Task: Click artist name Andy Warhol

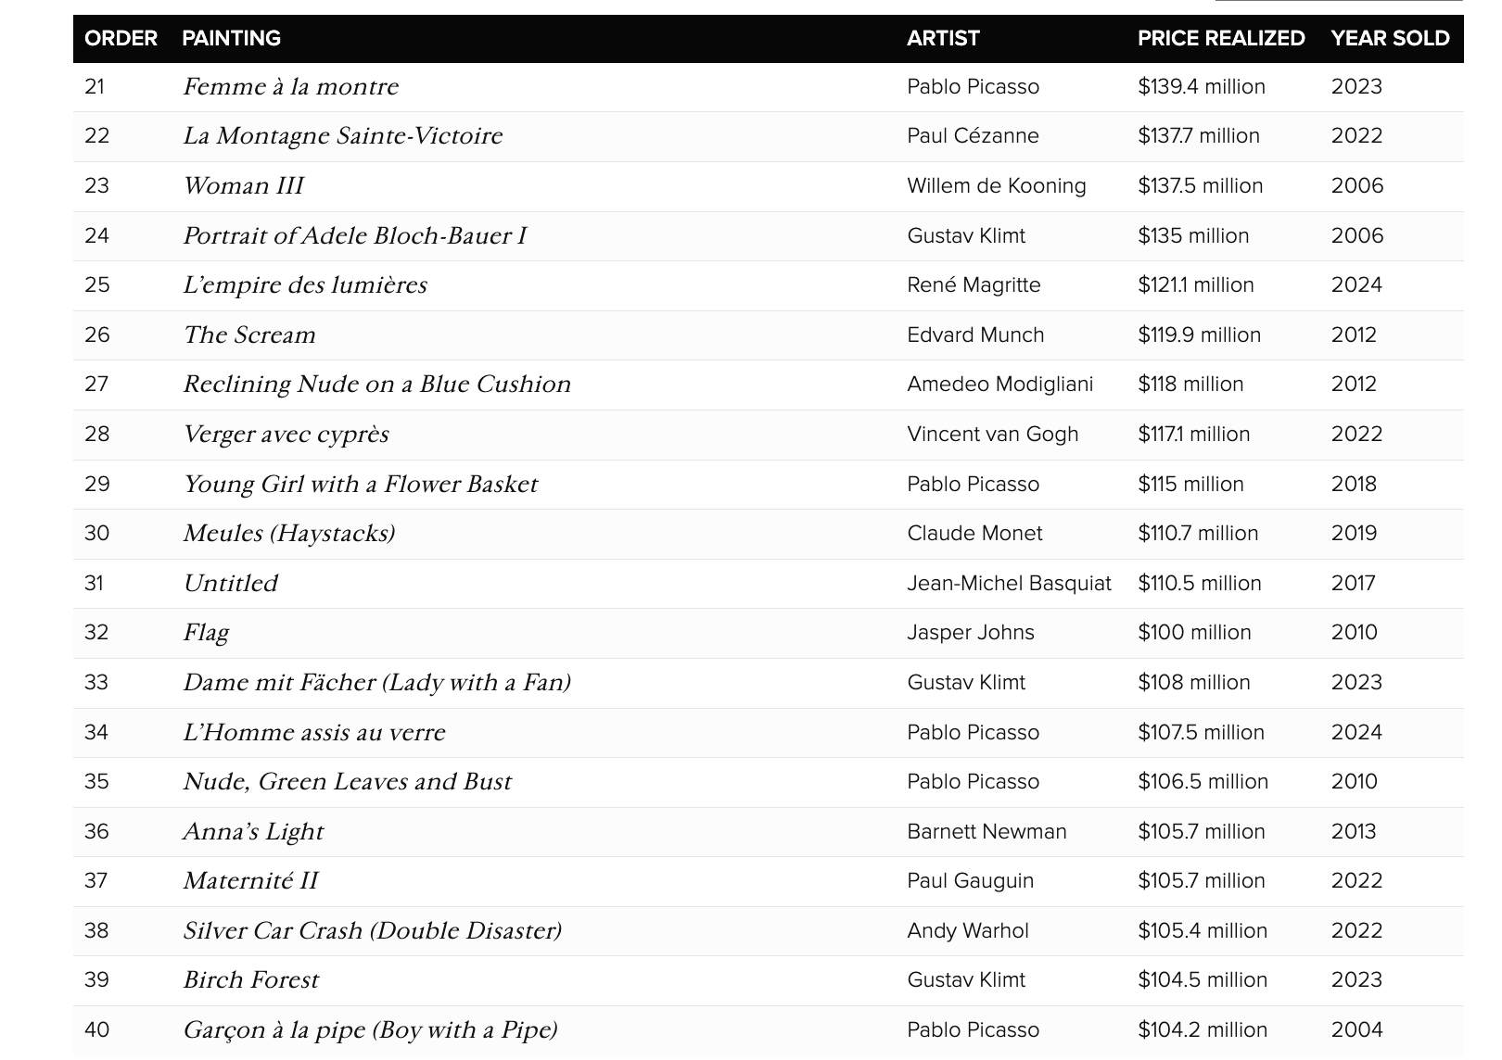Action: click(x=968, y=931)
